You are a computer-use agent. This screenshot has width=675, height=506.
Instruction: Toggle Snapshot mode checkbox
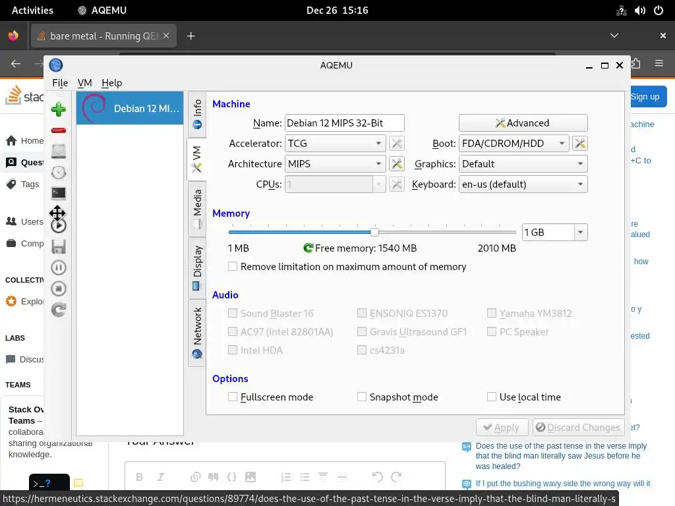[x=362, y=397]
